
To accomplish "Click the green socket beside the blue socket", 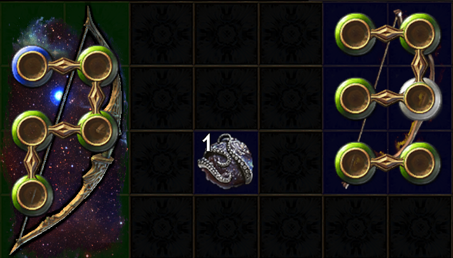I will click(x=97, y=66).
